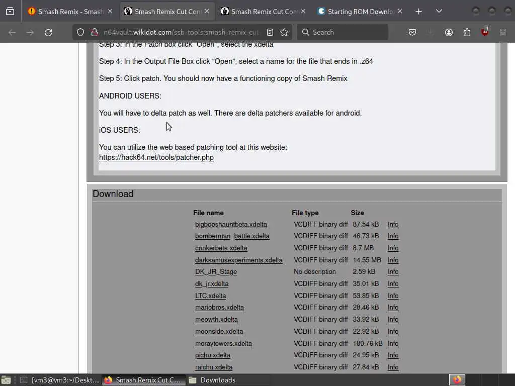This screenshot has width=515, height=386.
Task: Open Info for DK_JR_Stage
Action: pos(393,272)
